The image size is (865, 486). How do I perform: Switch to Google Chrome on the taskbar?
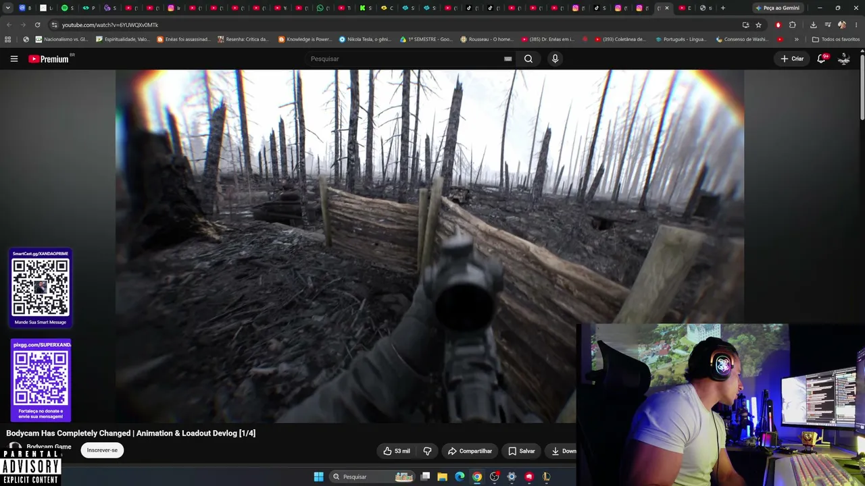tap(477, 477)
